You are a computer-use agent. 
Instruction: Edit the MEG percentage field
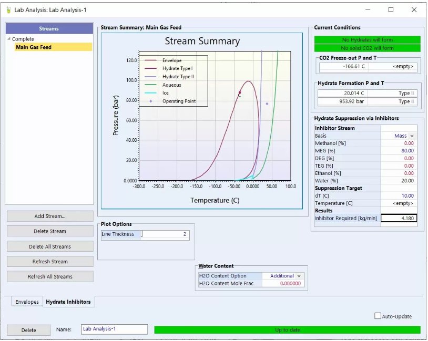pyautogui.click(x=399, y=151)
